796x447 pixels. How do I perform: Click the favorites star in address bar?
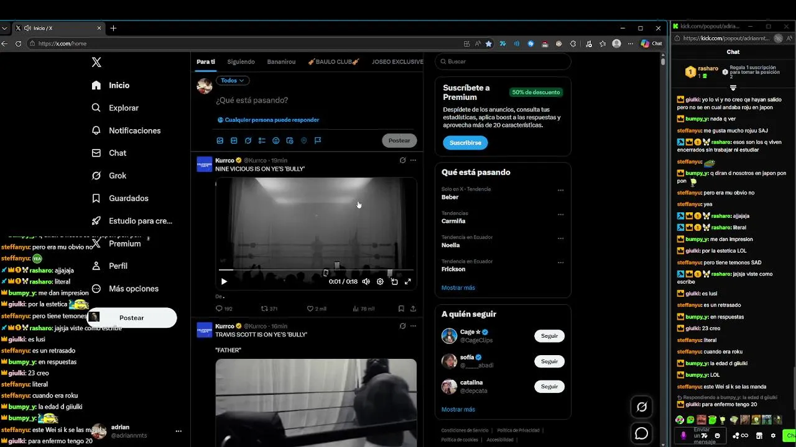tap(489, 43)
